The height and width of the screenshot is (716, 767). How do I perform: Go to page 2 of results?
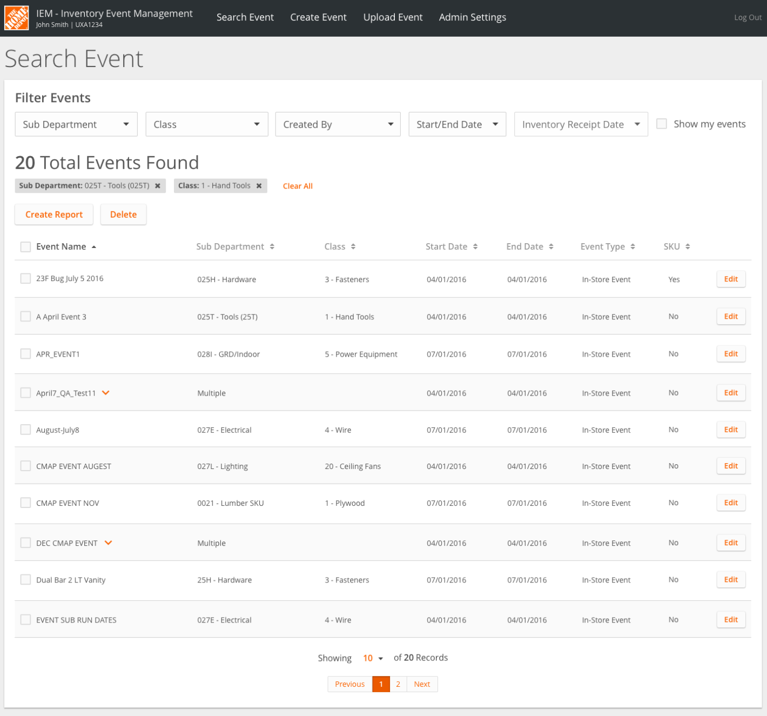(398, 684)
